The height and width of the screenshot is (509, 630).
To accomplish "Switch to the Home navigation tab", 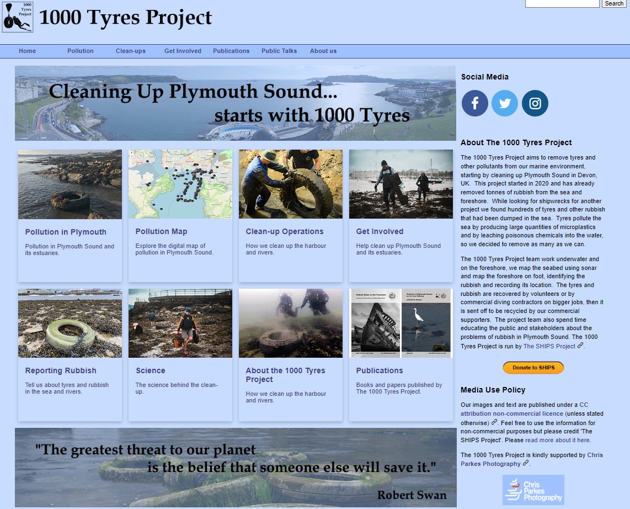I will point(27,51).
